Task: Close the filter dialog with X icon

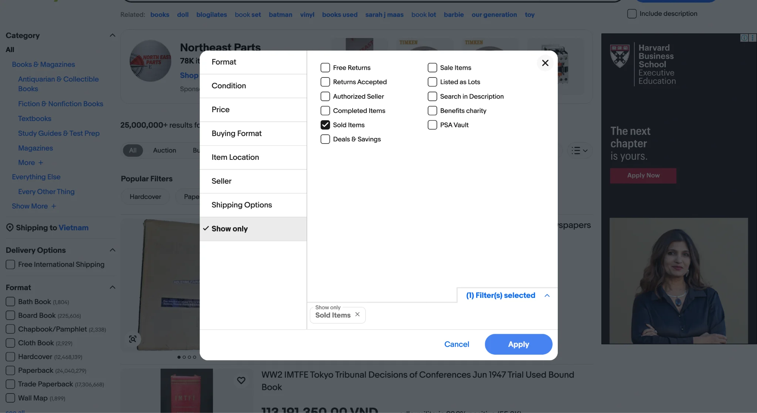Action: click(x=545, y=63)
